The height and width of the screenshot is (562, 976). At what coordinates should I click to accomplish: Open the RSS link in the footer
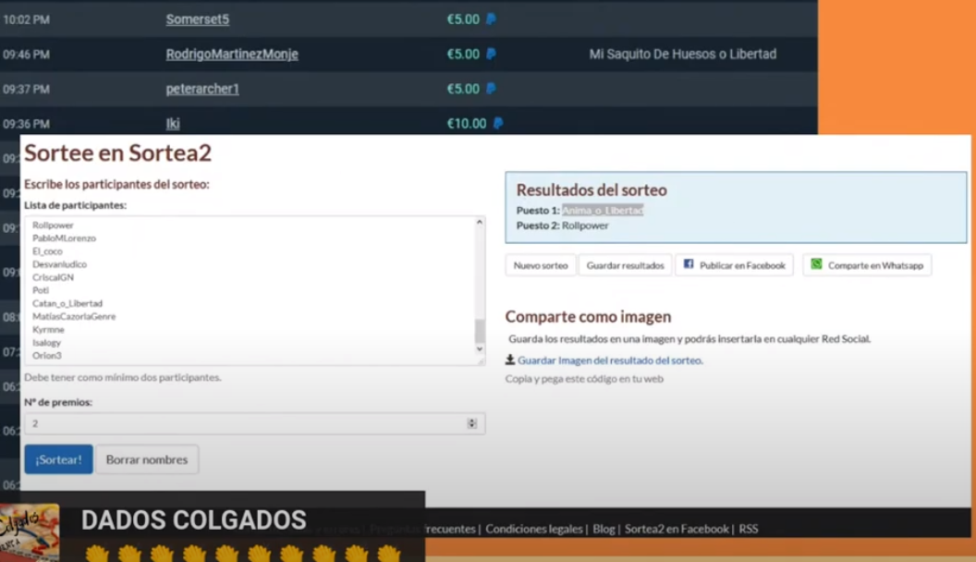click(749, 529)
